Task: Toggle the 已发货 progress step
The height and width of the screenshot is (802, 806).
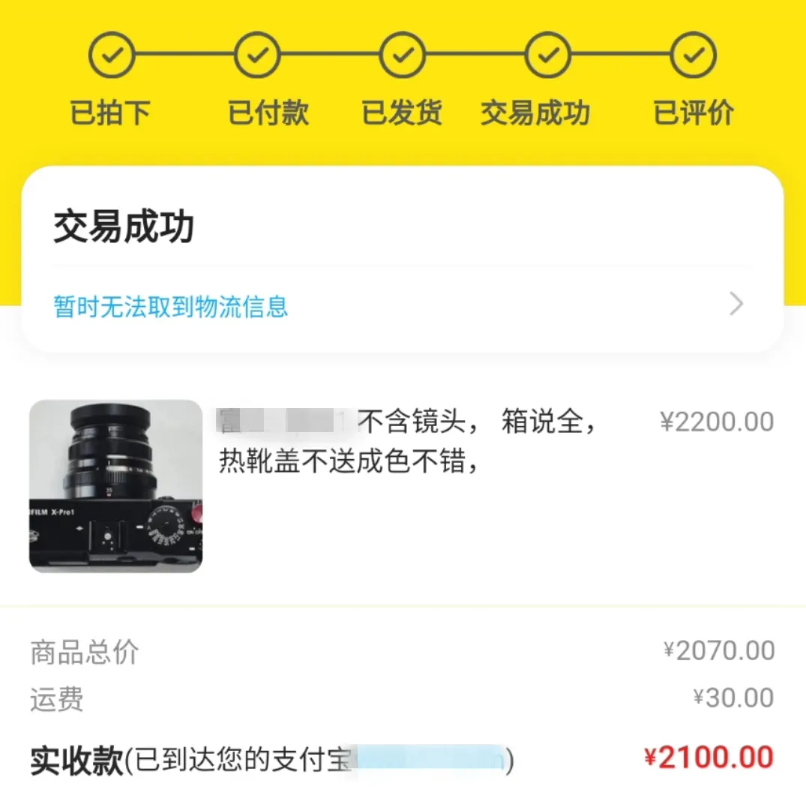Action: (402, 83)
